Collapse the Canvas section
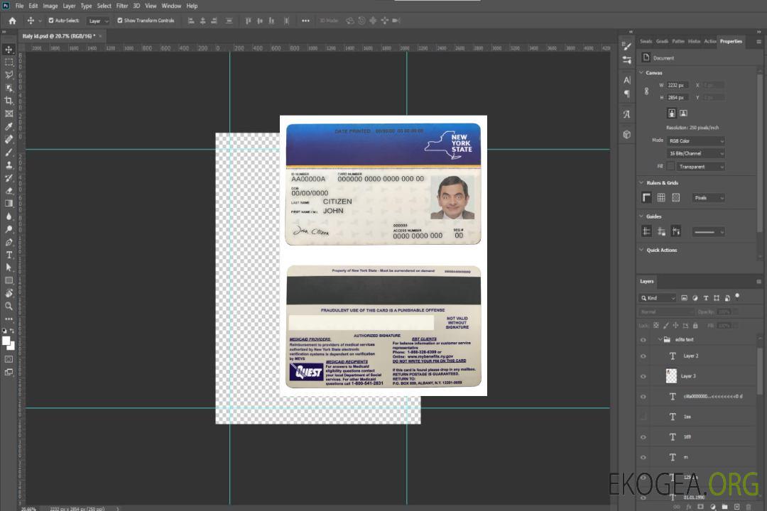Image resolution: width=767 pixels, height=511 pixels. 642,73
